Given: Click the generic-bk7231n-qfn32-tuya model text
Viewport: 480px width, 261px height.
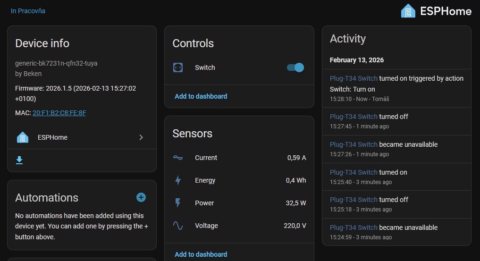Looking at the screenshot, I should [x=56, y=63].
